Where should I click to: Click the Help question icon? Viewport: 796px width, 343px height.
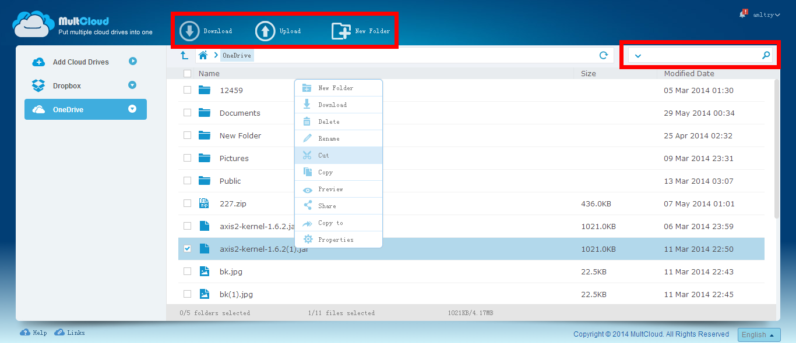coord(25,333)
